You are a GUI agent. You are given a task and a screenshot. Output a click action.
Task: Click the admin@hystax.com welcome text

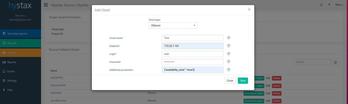tap(20, 20)
